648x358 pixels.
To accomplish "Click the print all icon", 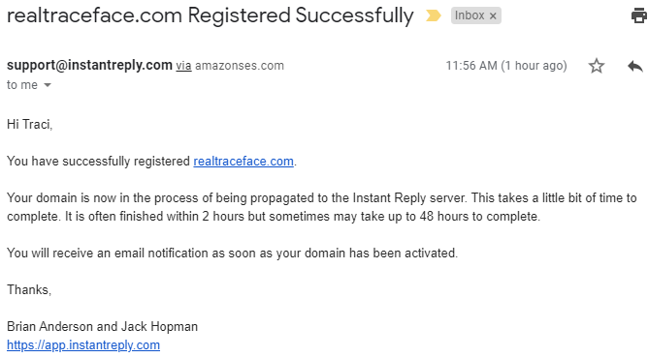I will [x=639, y=15].
